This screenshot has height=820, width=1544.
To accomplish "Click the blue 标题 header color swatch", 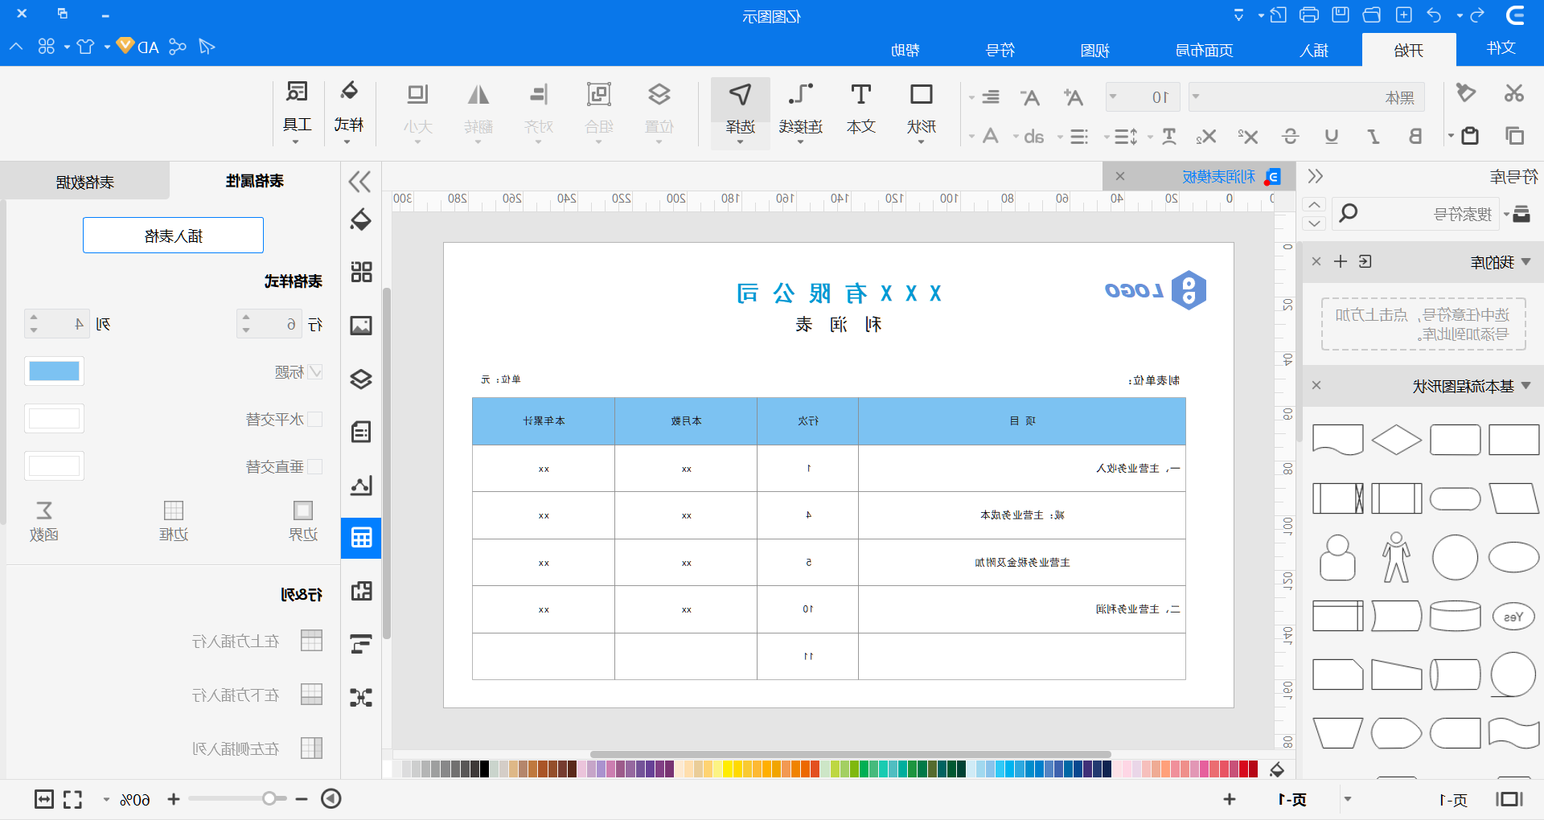I will [54, 371].
